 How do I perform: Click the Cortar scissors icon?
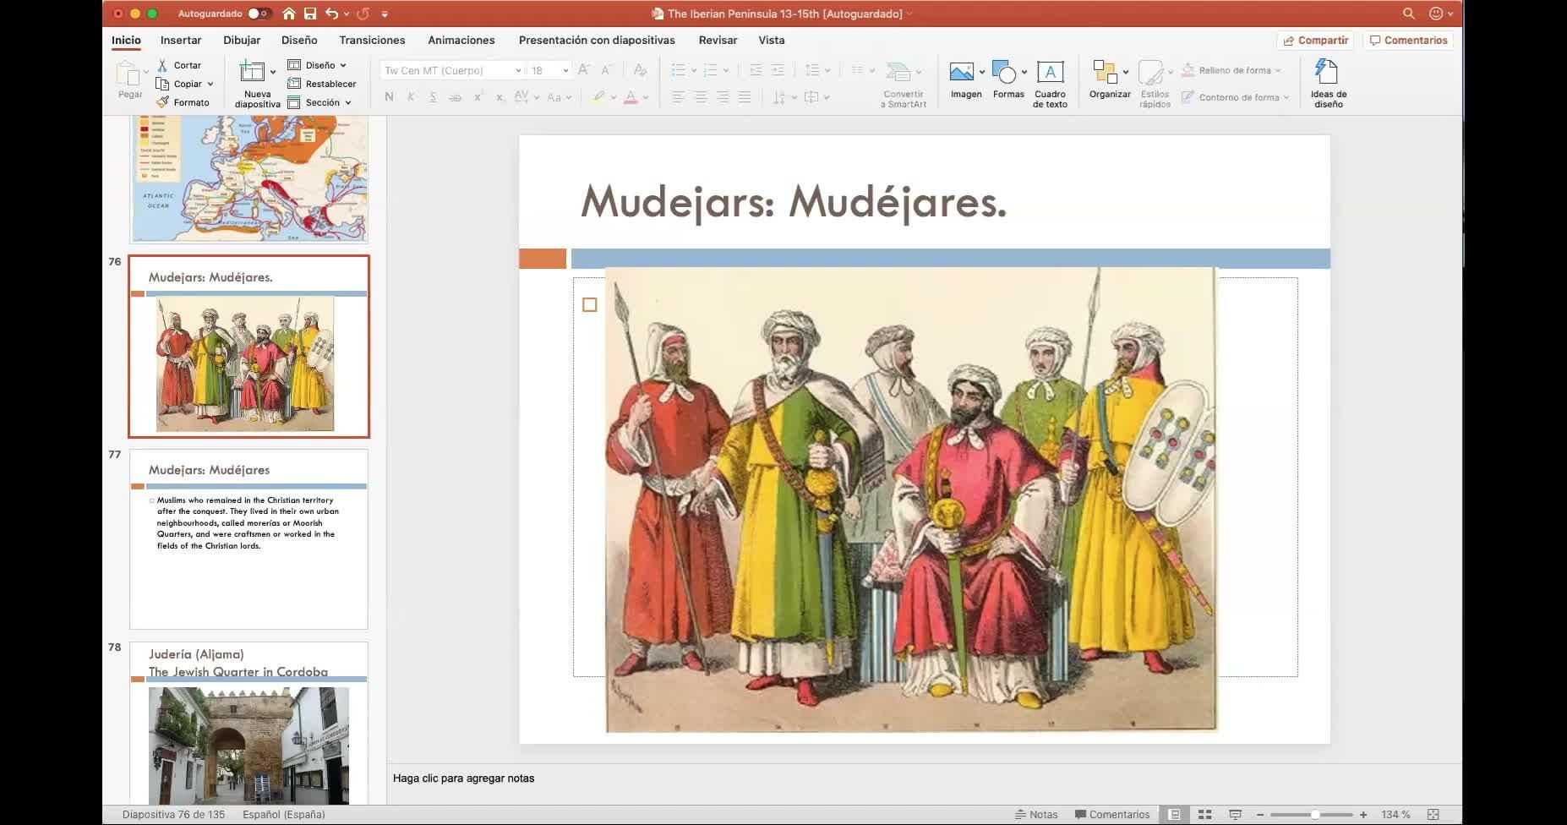tap(162, 65)
